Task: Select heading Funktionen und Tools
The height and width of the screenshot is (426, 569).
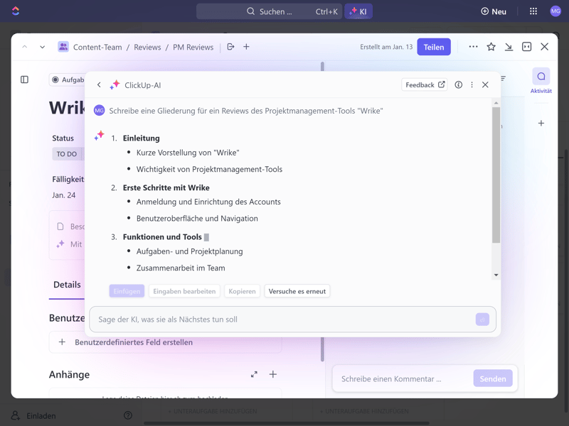Action: click(162, 237)
